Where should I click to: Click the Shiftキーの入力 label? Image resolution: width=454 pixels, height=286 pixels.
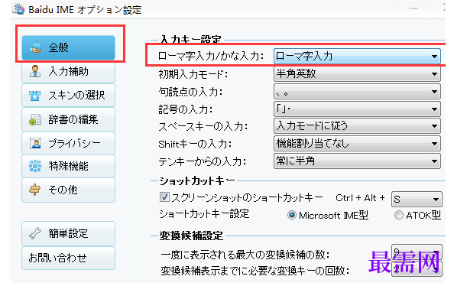tap(195, 144)
